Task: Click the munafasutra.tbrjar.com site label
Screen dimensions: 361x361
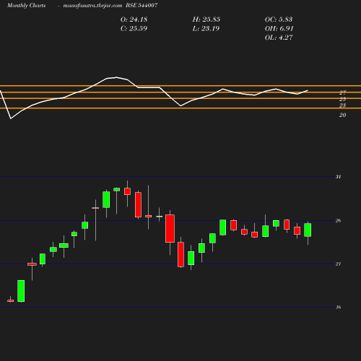Action: pos(92,6)
